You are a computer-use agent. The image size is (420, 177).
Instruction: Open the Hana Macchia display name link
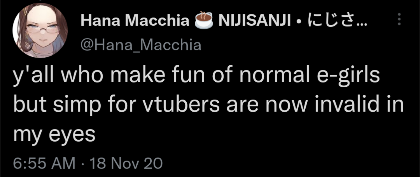135,21
